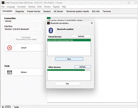Click the EOBD-Facile app icon in title bar
The image size is (138, 108).
3,3
